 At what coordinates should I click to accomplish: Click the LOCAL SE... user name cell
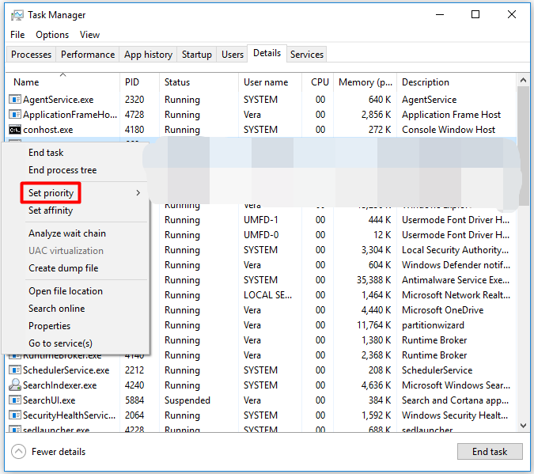tap(267, 295)
